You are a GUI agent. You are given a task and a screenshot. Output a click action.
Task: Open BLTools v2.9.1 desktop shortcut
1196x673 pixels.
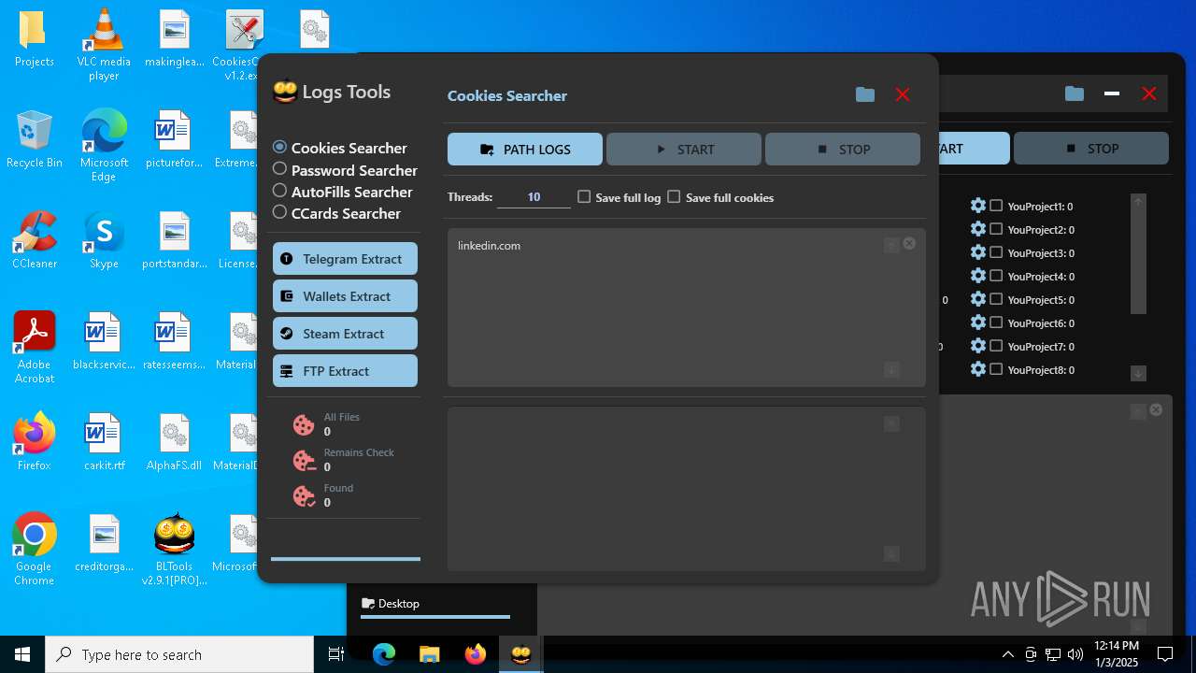[x=175, y=549]
